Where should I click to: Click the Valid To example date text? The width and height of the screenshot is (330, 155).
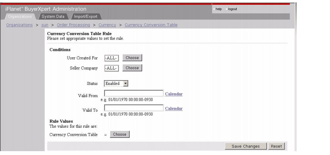127,114
